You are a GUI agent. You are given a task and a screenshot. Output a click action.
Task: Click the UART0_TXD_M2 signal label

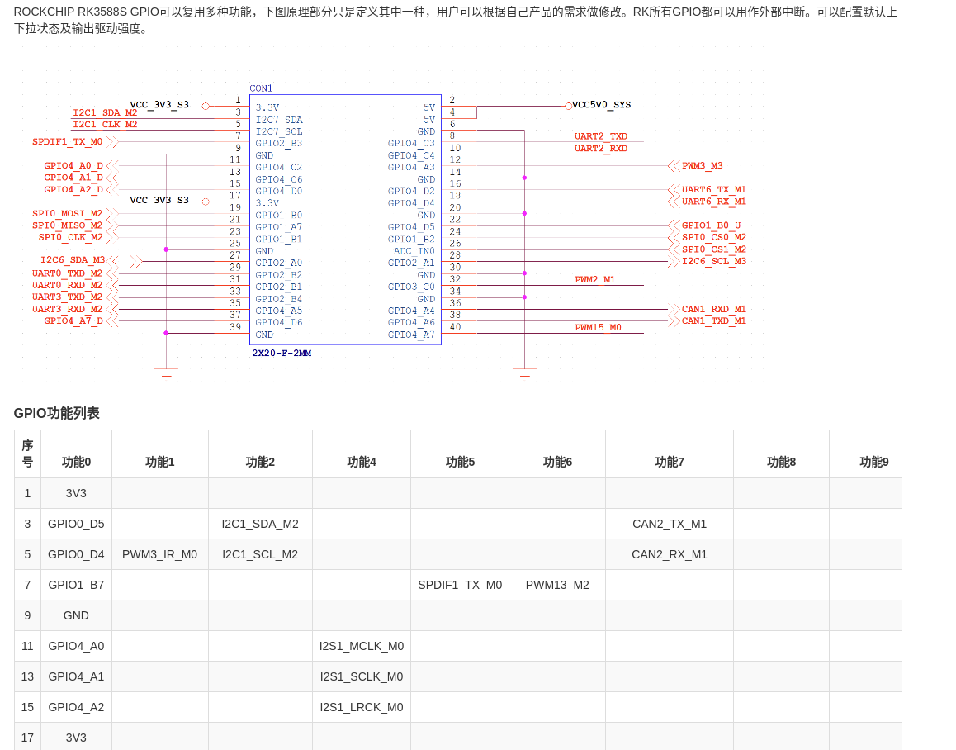(67, 273)
